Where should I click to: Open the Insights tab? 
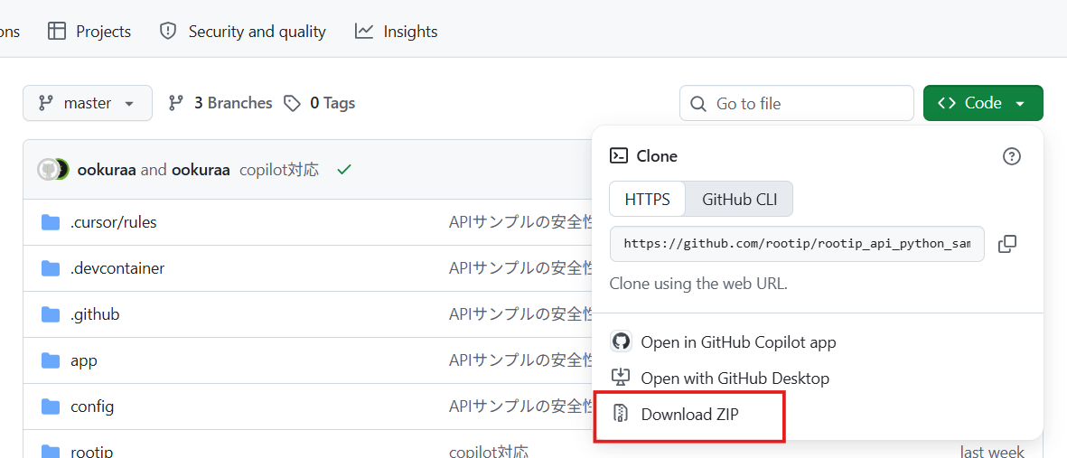(396, 32)
